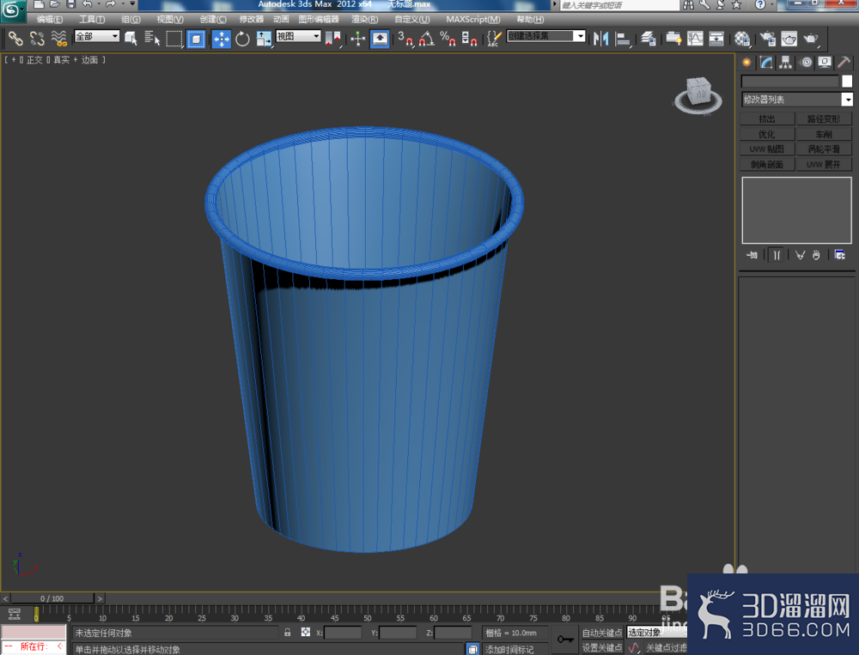Click the 涡轮平滑 modifier button
Viewport: 859px width, 655px height.
pyautogui.click(x=824, y=149)
